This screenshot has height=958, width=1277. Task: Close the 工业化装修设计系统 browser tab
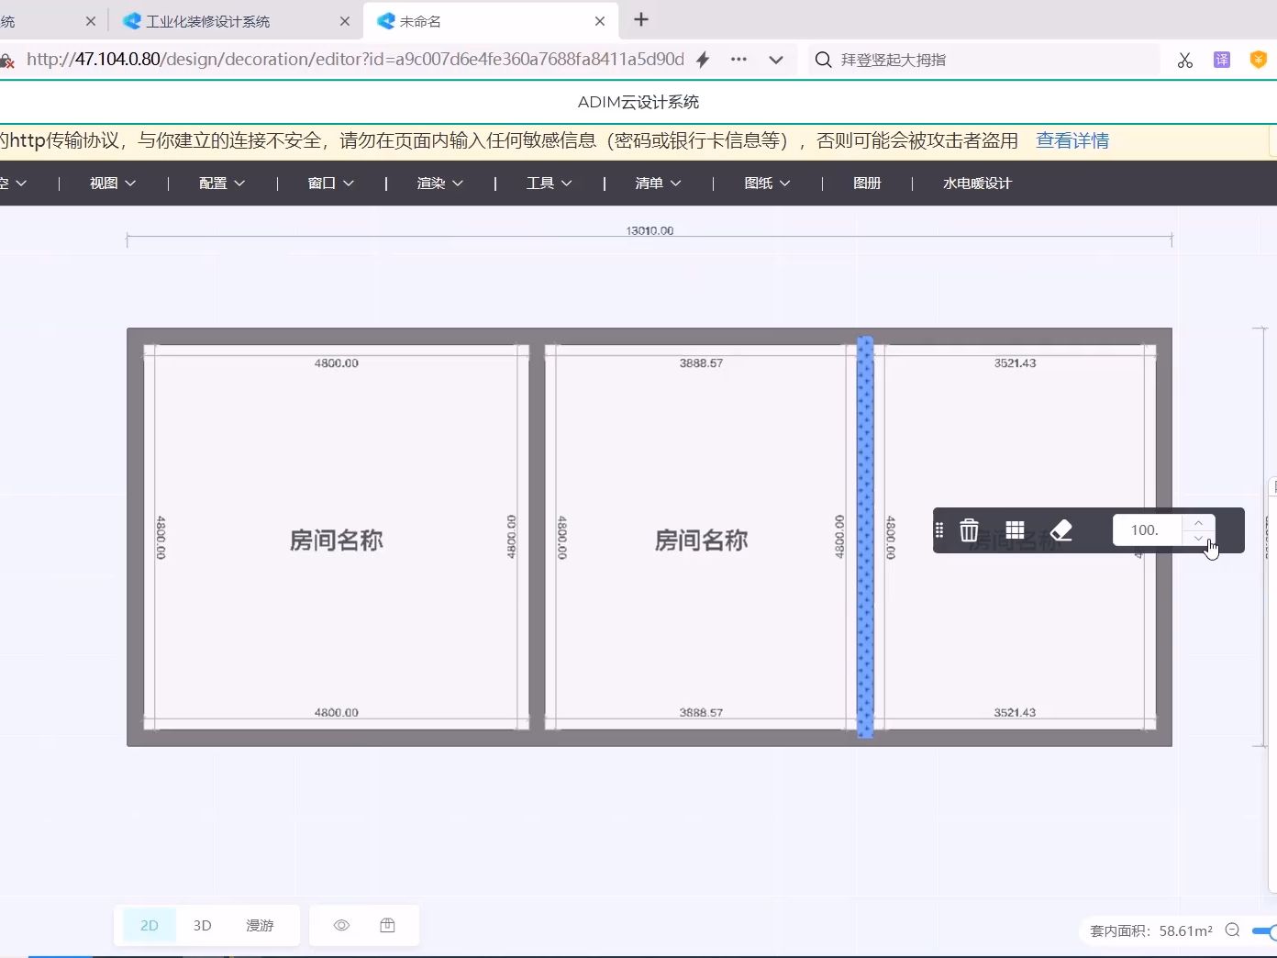[345, 21]
